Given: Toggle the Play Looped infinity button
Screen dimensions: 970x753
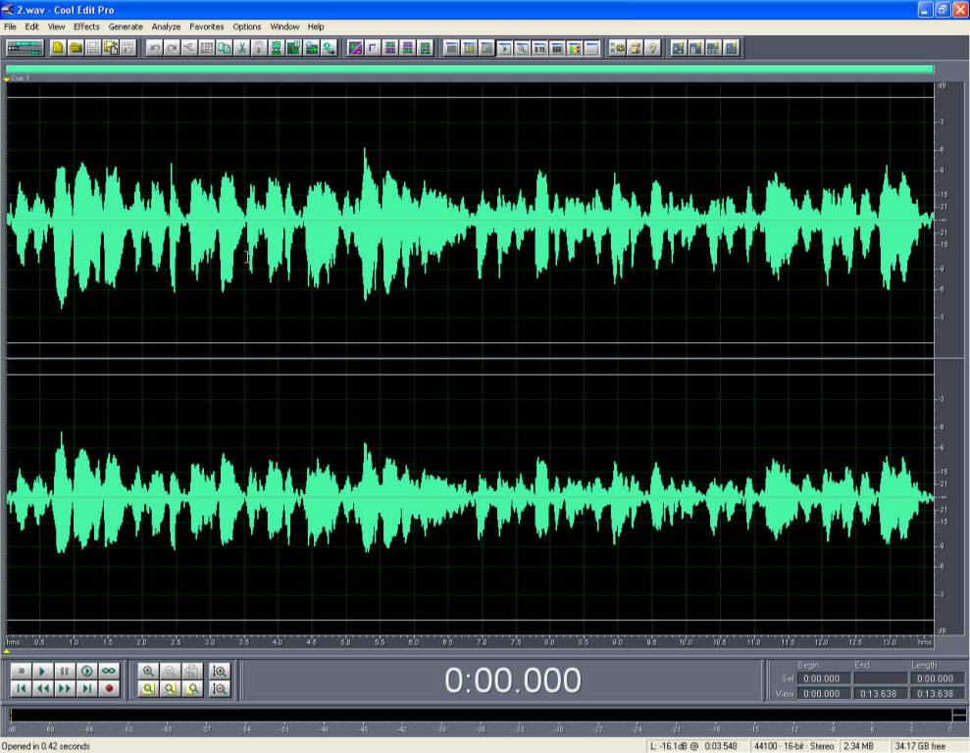Looking at the screenshot, I should (x=109, y=672).
